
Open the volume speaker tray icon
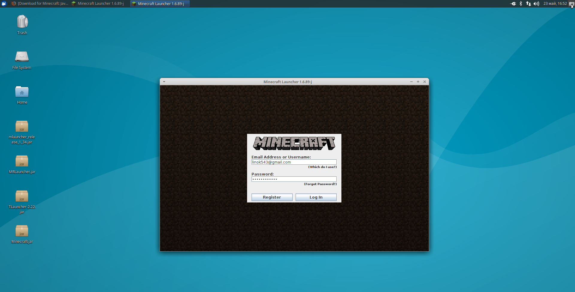[x=536, y=4]
